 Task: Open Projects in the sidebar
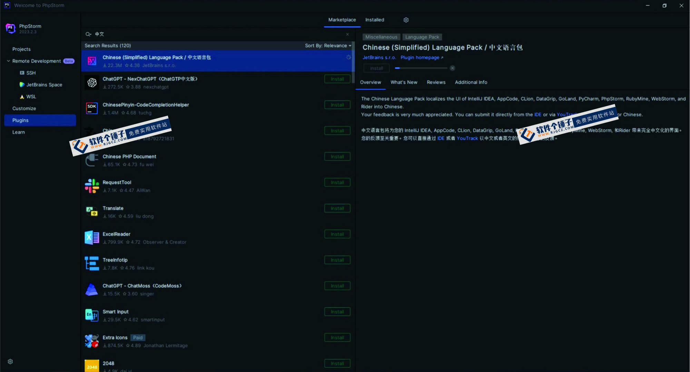(21, 49)
